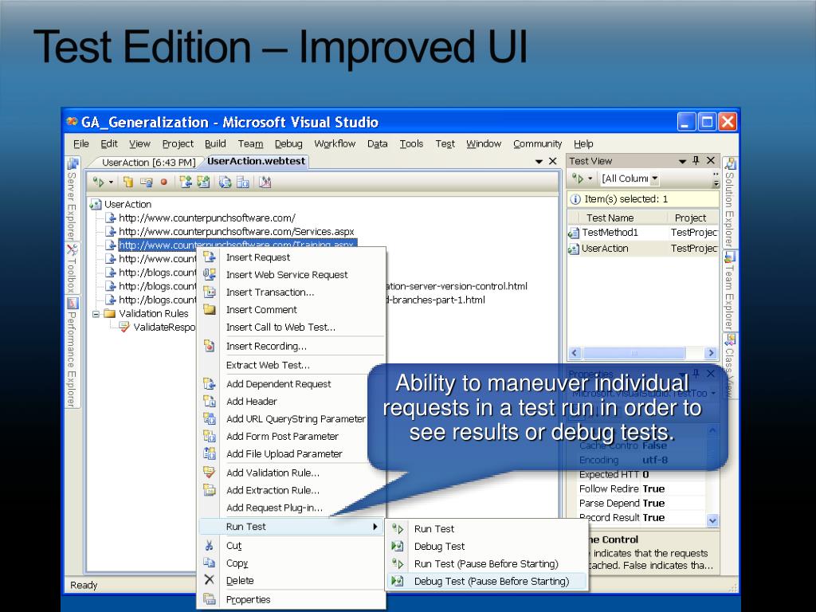816x612 pixels.
Task: Select the Services.aspx request node
Action: coord(236,232)
